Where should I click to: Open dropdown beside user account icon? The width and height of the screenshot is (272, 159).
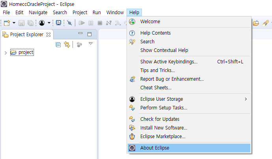[49, 23]
